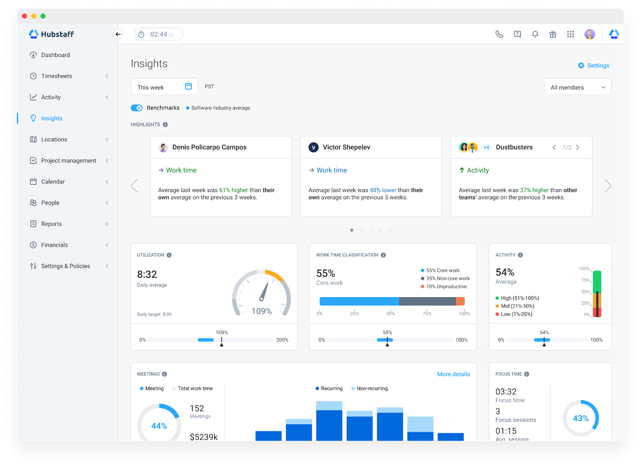Click the help question mark icon
641x466 pixels.
point(517,34)
